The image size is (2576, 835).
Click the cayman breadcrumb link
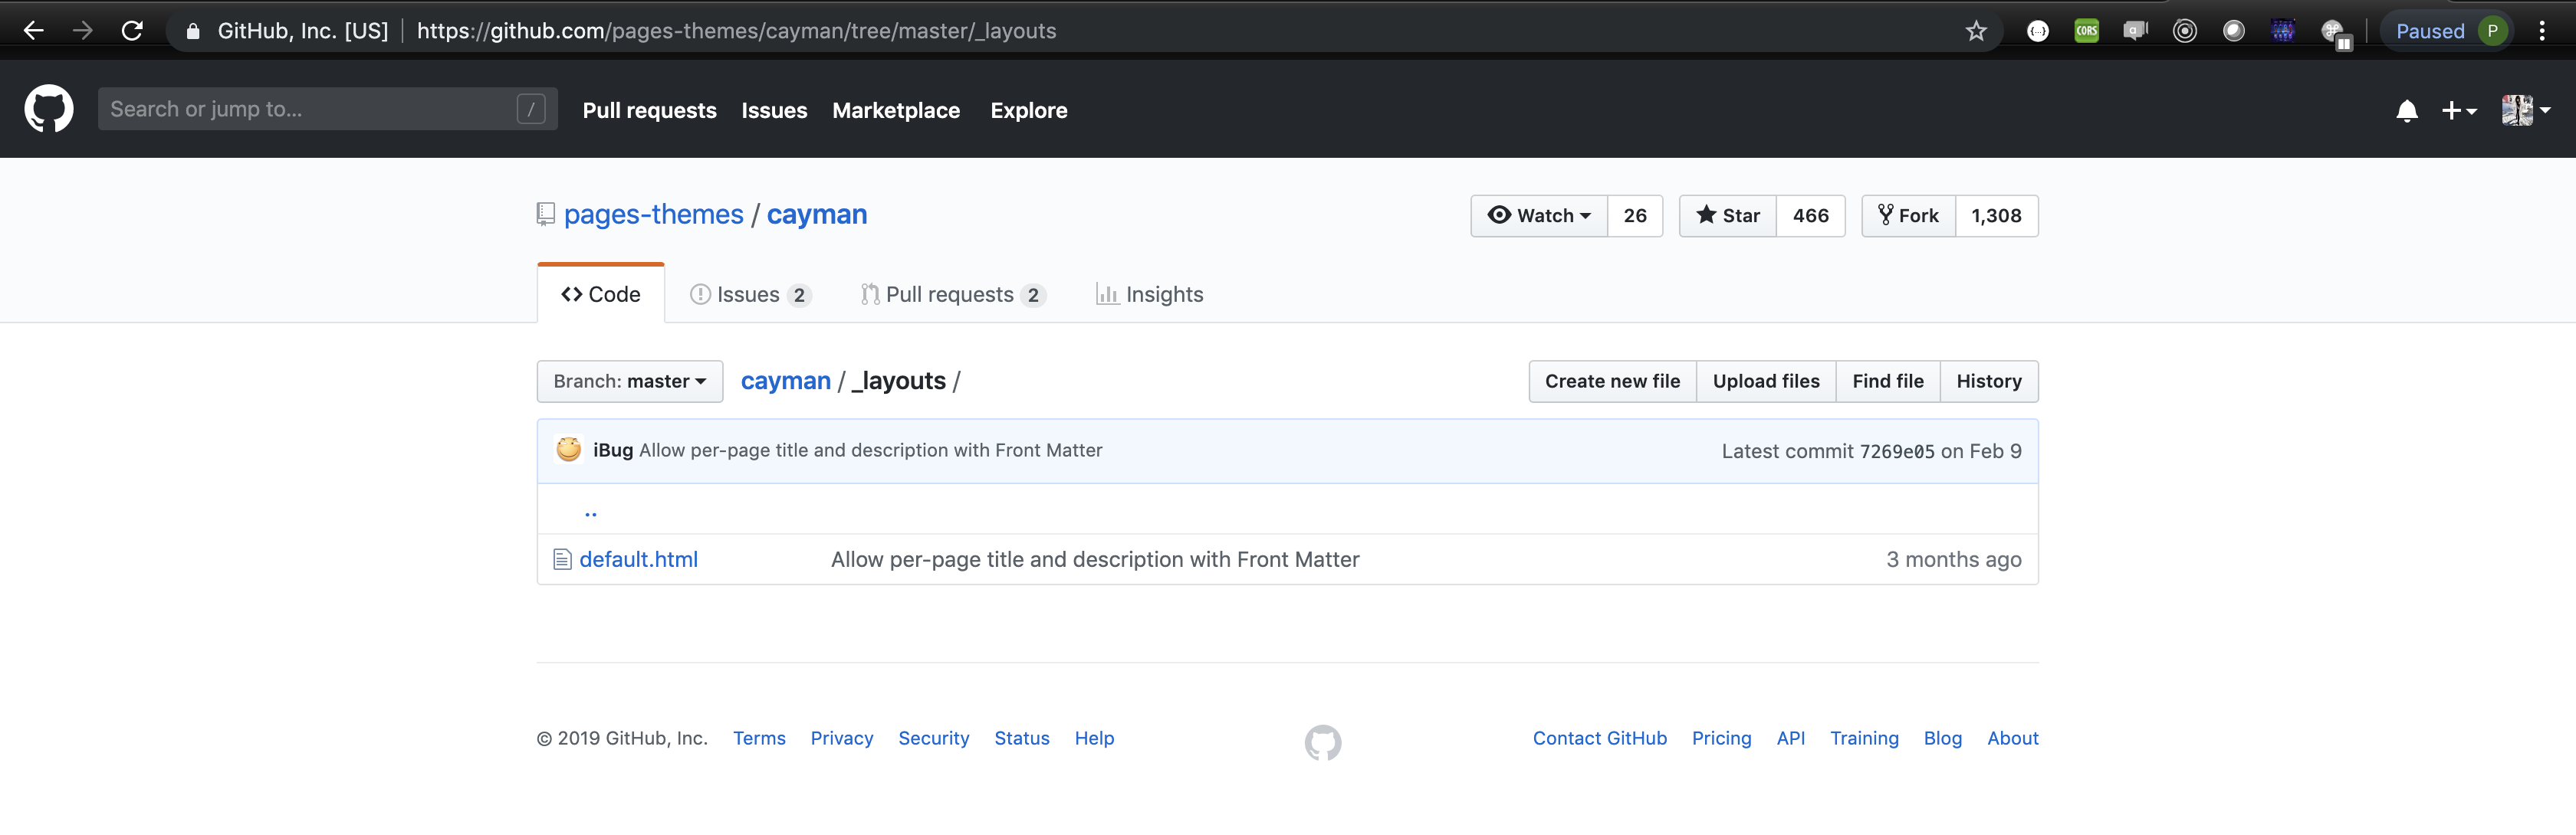pos(786,381)
